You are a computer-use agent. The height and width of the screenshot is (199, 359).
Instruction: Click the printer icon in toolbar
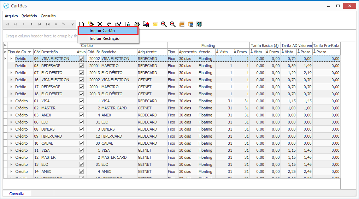pos(137,24)
